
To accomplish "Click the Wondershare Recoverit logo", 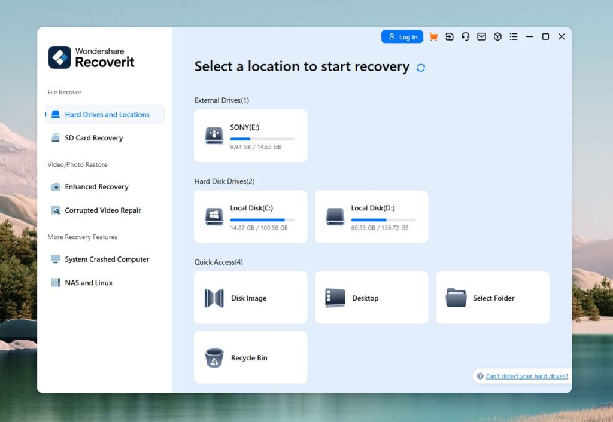I will [x=90, y=57].
